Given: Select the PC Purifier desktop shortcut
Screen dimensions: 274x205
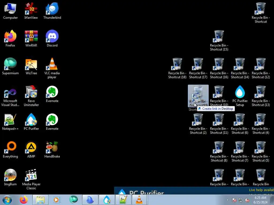Looking at the screenshot, I should click(31, 122).
